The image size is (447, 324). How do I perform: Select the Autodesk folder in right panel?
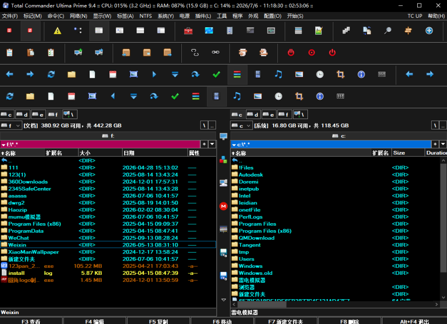tap(336, 175)
